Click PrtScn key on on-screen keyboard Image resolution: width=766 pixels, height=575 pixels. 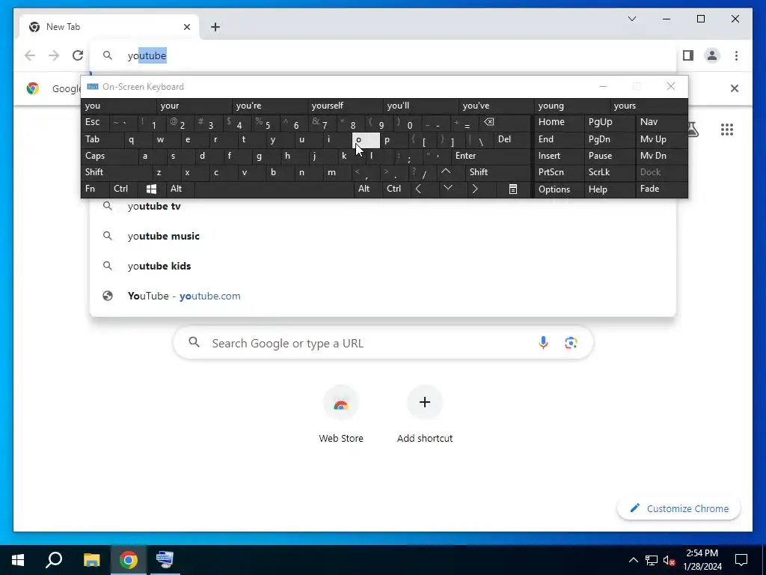click(559, 172)
